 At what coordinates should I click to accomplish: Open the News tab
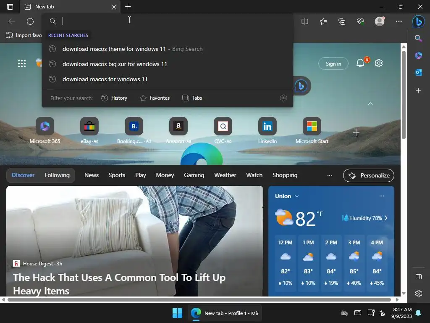coord(92,175)
